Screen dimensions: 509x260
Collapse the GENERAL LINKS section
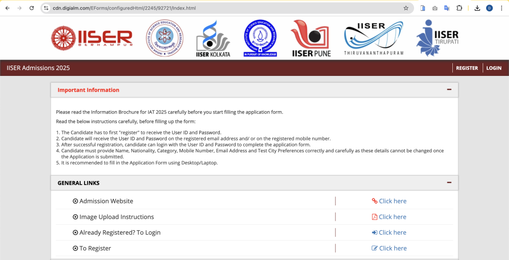click(x=449, y=183)
